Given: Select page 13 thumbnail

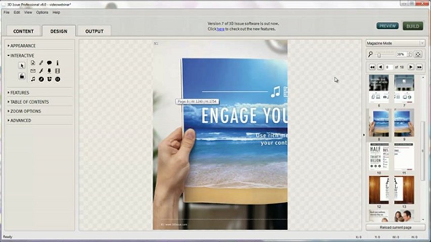Looking at the screenshot, I should [404, 190].
